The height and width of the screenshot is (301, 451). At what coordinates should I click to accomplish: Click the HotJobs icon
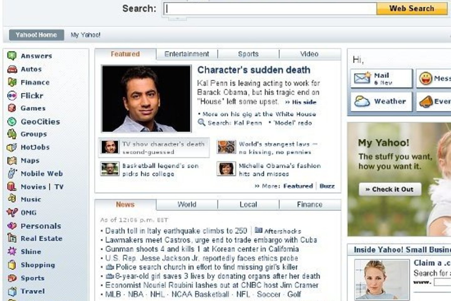pos(12,147)
